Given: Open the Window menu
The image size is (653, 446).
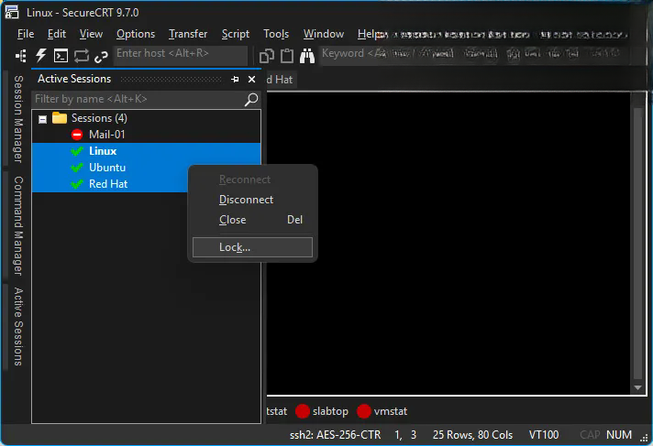Looking at the screenshot, I should 324,34.
